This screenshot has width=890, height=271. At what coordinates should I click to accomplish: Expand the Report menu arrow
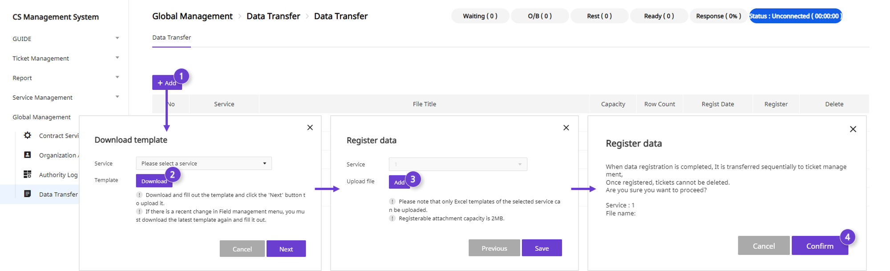tap(117, 77)
